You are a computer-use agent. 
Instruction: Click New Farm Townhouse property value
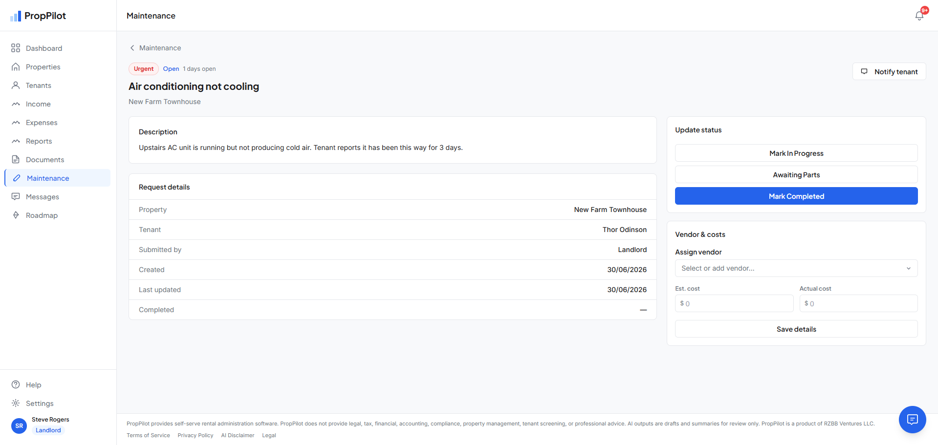pyautogui.click(x=610, y=210)
